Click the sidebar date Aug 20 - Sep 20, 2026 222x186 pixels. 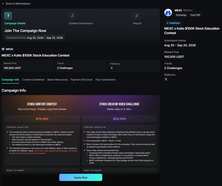click(180, 45)
